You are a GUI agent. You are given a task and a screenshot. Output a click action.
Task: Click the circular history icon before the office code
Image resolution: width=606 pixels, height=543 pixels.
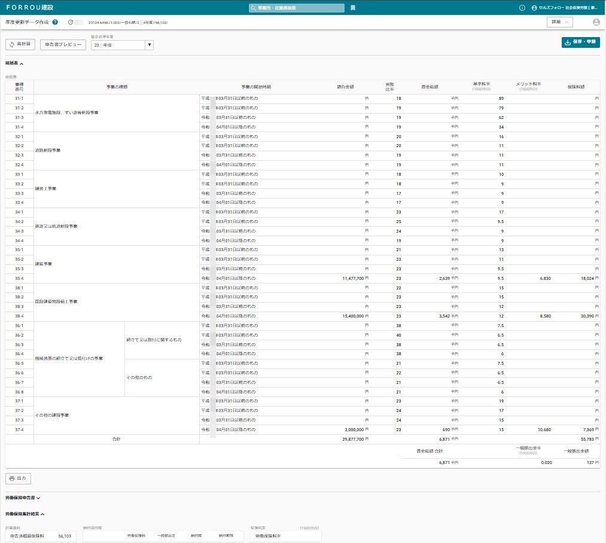click(x=71, y=22)
